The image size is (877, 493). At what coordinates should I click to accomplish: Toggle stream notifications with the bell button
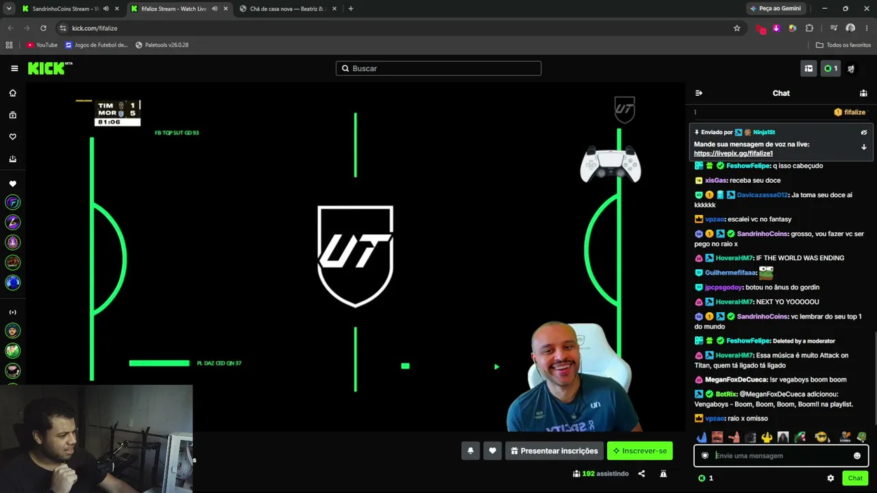(x=471, y=451)
